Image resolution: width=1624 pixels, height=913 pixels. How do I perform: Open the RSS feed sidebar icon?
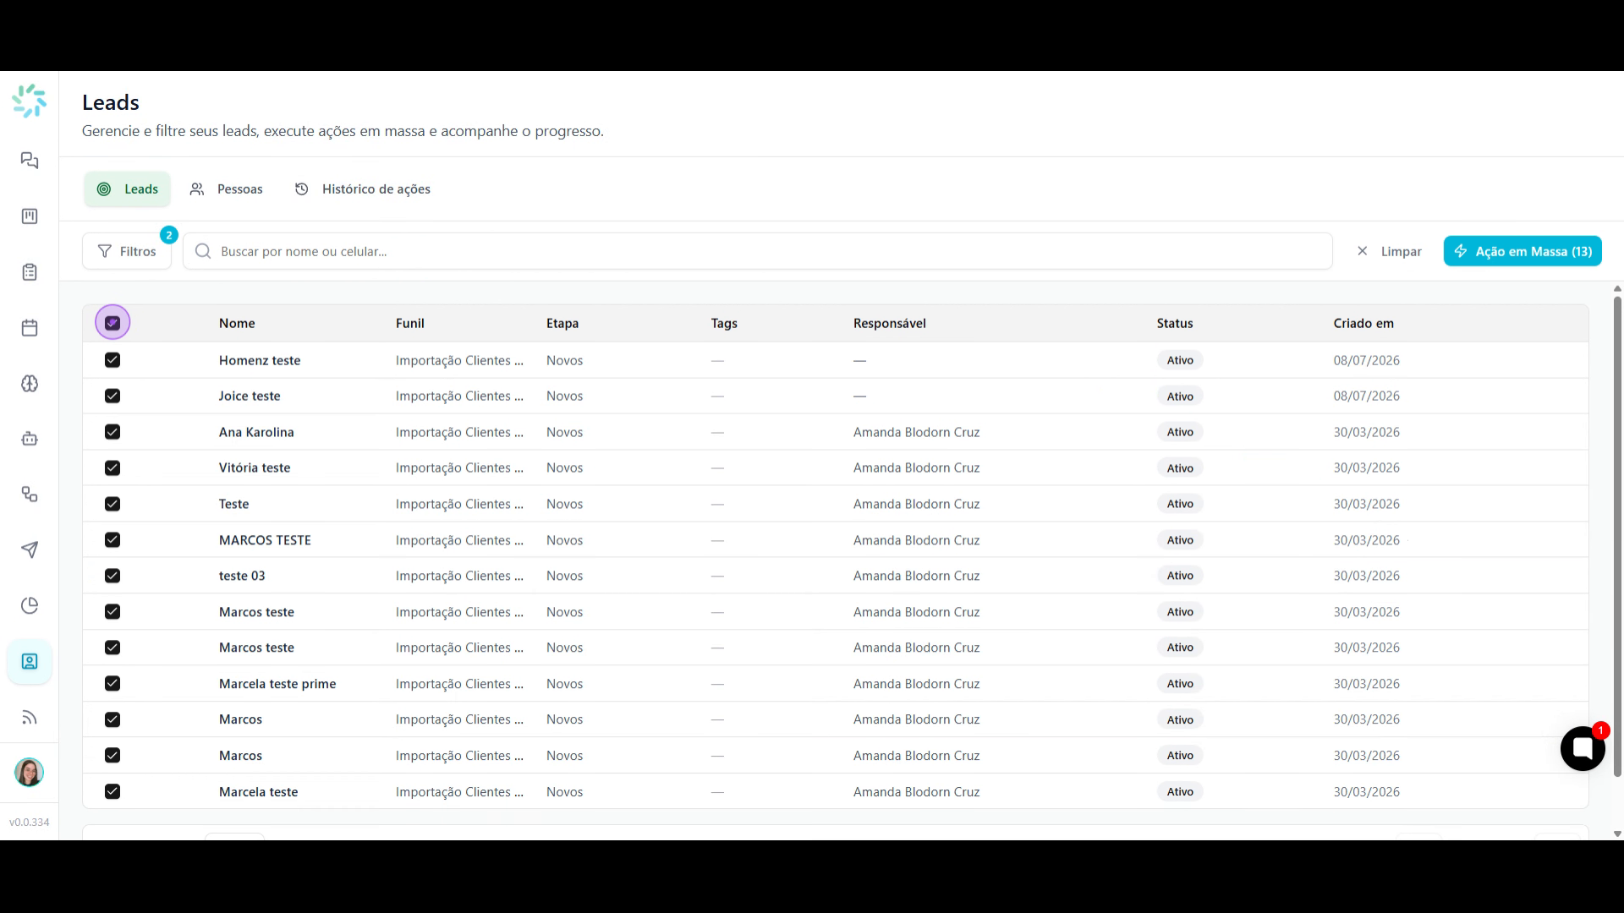30,718
